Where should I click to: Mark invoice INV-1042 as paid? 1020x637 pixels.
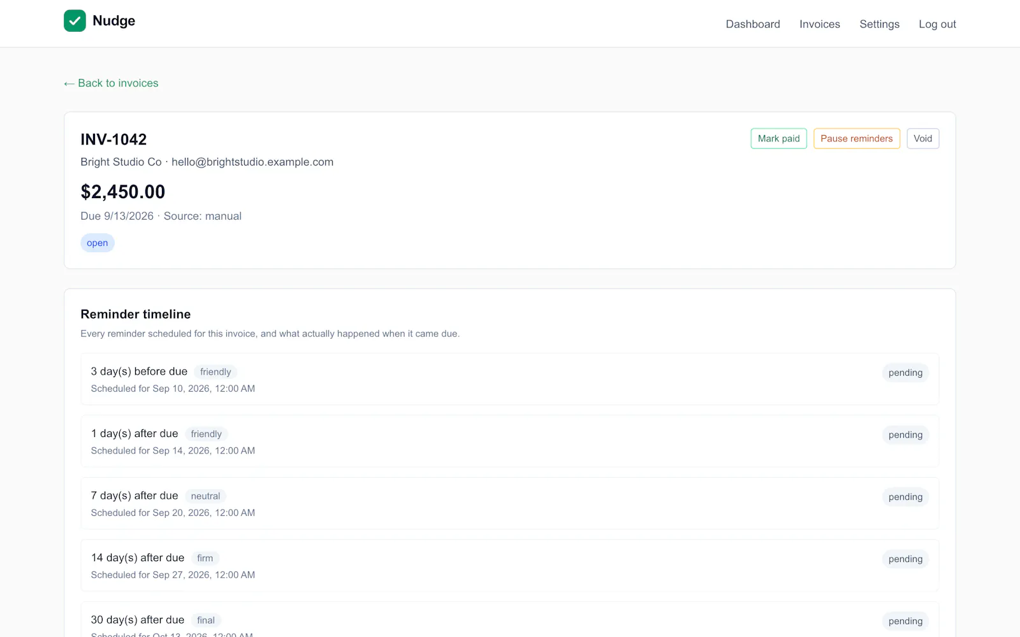click(778, 138)
